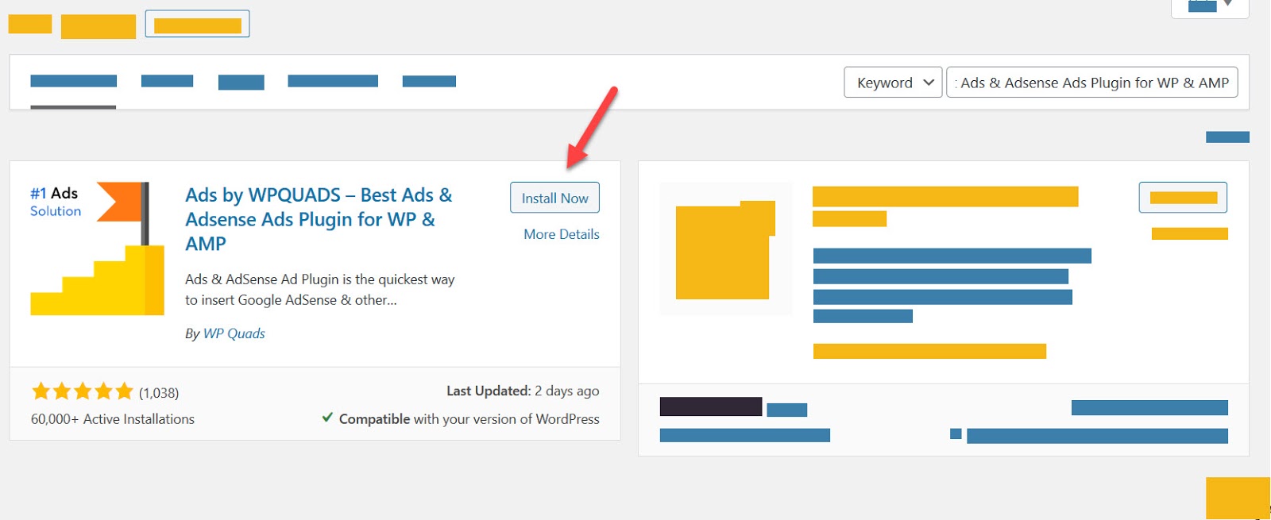Click the "Last Updated: 2 days ago" text
1271x520 pixels.
[523, 391]
